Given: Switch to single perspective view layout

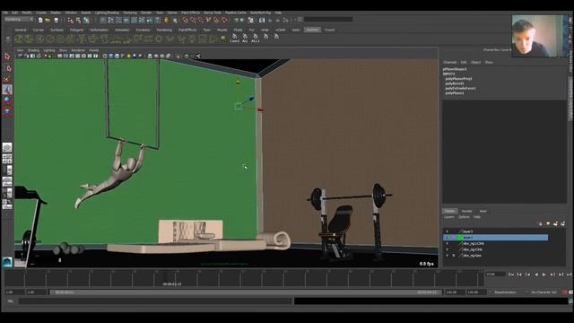Looking at the screenshot, I should (7, 147).
